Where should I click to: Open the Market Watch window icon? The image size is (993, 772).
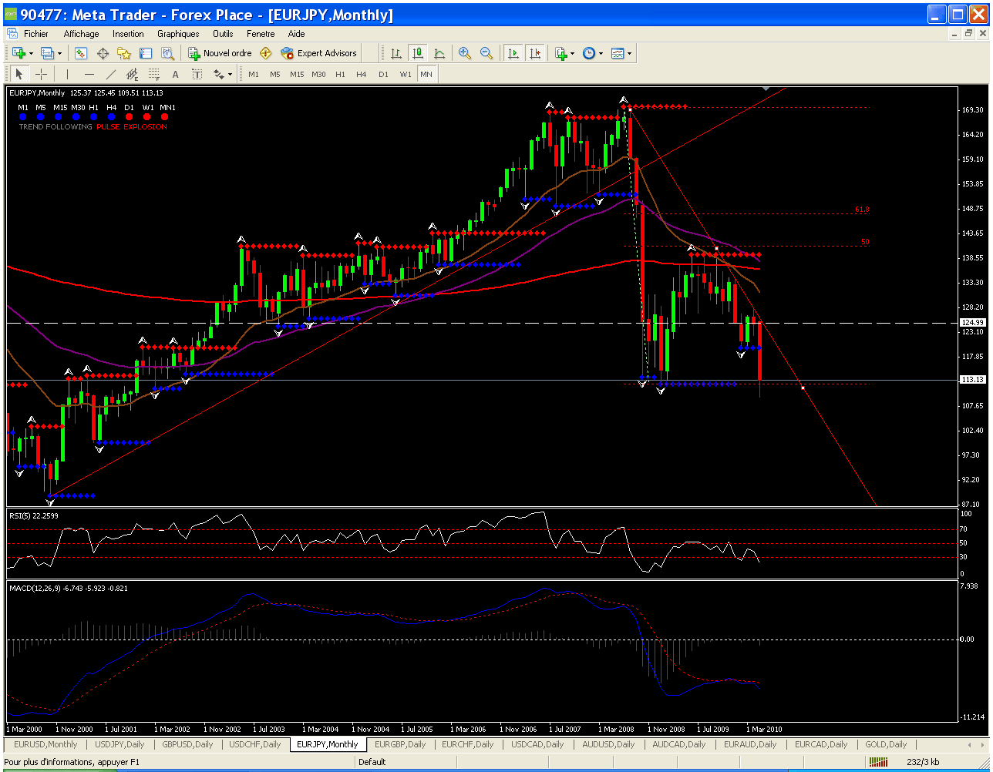[81, 53]
